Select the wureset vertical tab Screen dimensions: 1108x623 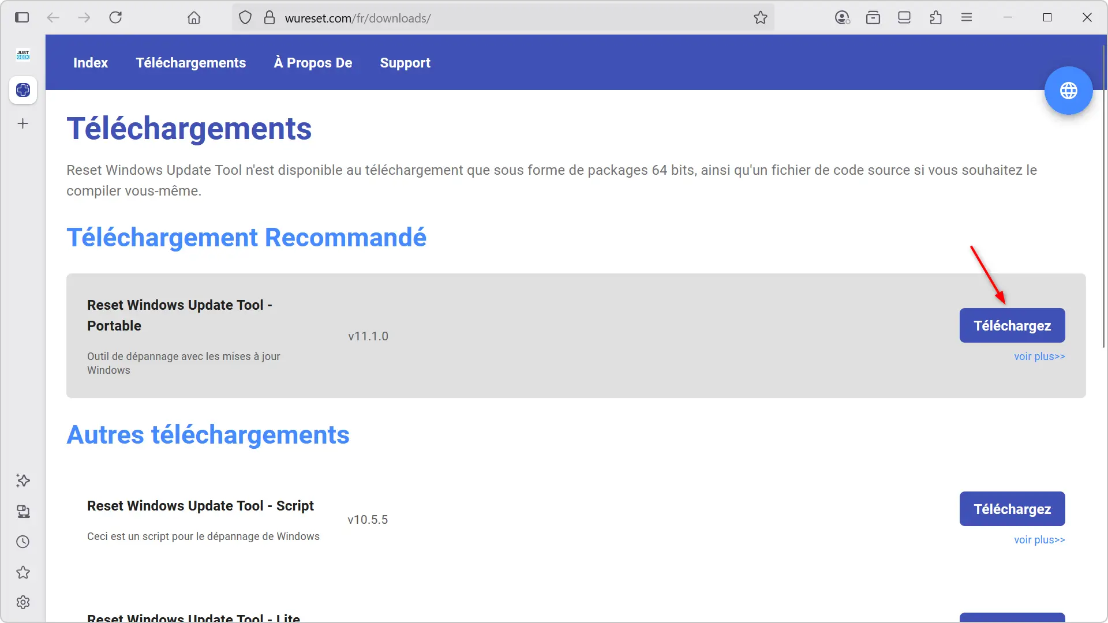pos(23,90)
